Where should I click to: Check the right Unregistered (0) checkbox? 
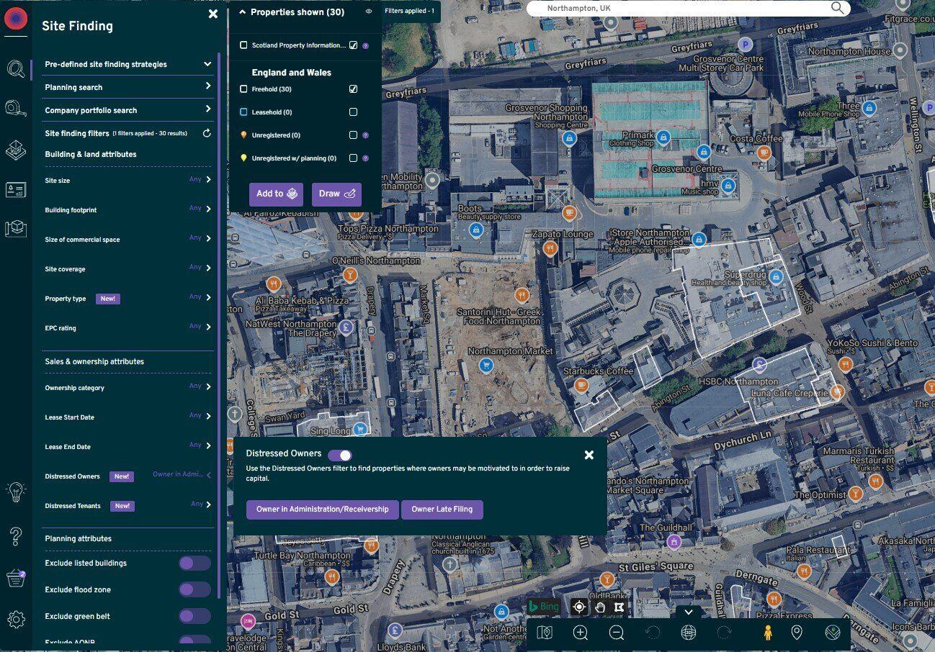click(x=353, y=135)
